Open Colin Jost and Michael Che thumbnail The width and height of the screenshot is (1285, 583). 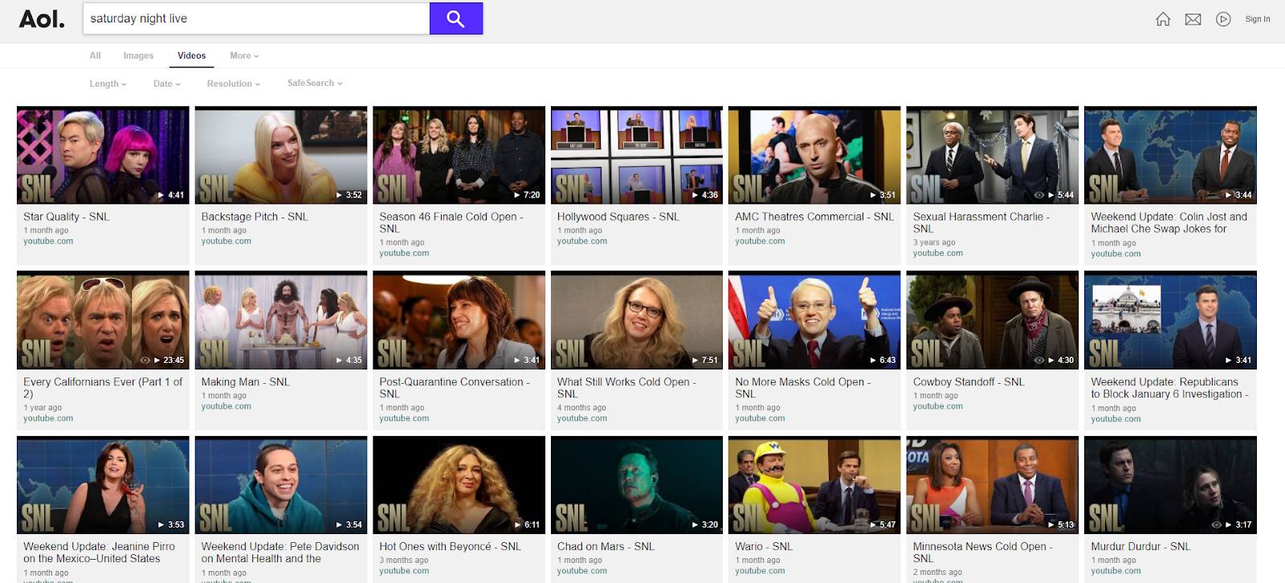tap(1170, 155)
